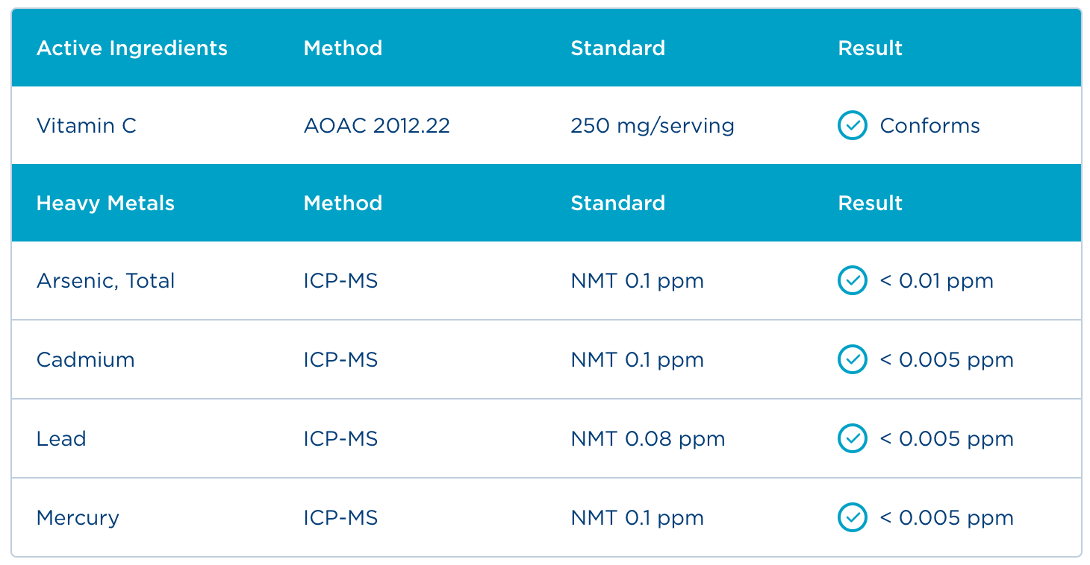
Task: Click the Heavy Metals section header
Action: pyautogui.click(x=105, y=203)
